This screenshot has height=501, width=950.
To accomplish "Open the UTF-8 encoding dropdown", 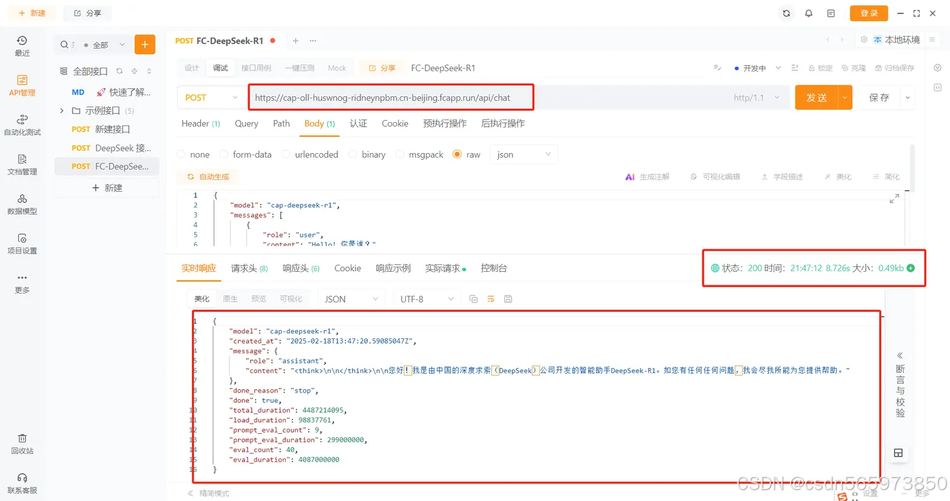I will tap(427, 299).
